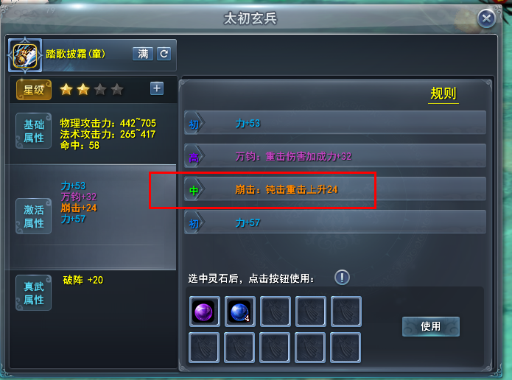The height and width of the screenshot is (380, 512).
Task: Open the exclamation info tip
Action: 342,278
